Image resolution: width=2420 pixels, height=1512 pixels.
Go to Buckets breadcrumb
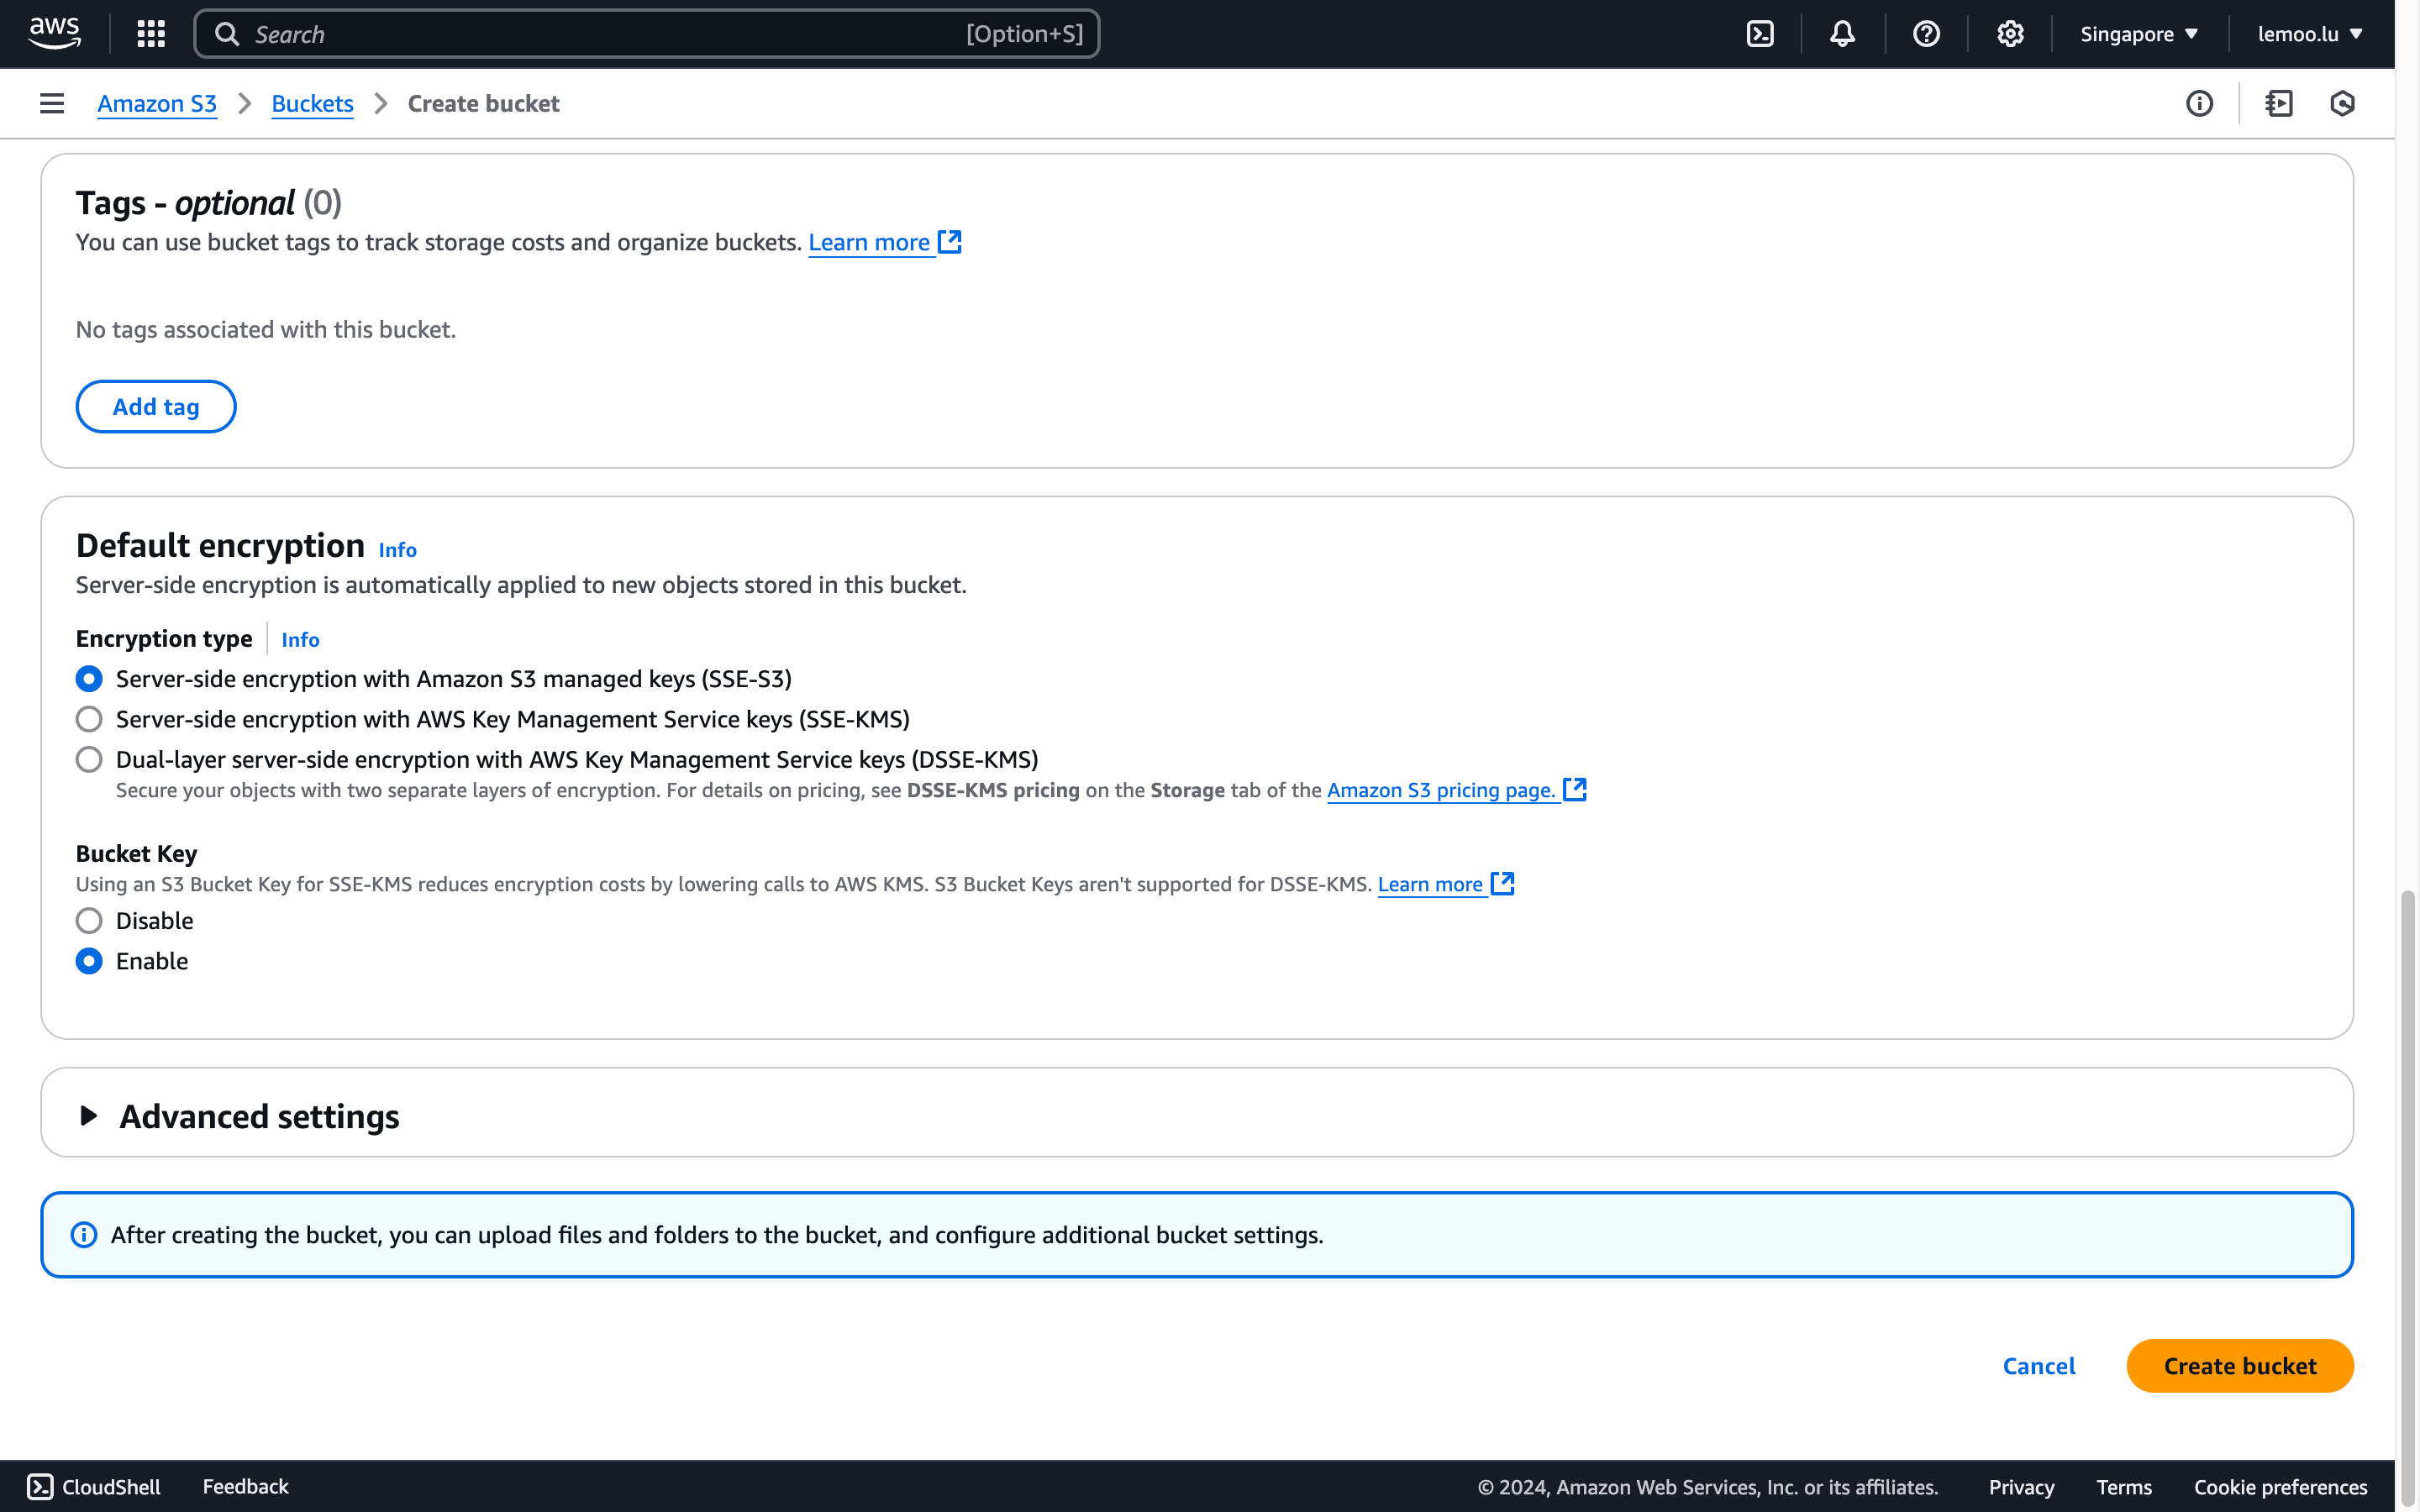[x=312, y=103]
